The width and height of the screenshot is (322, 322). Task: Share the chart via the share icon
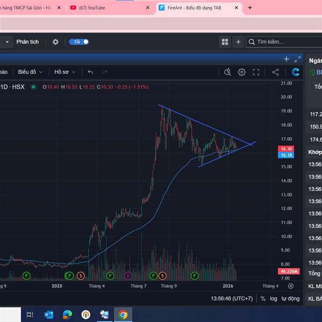275,72
